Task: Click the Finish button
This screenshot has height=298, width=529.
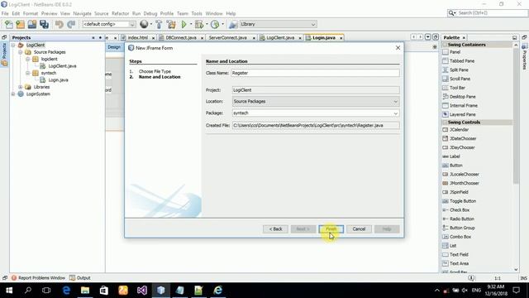Action: [x=331, y=229]
